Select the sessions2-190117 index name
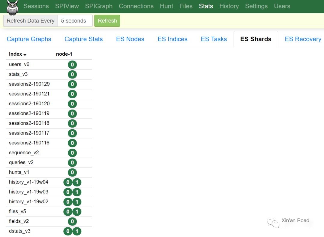 click(x=29, y=133)
